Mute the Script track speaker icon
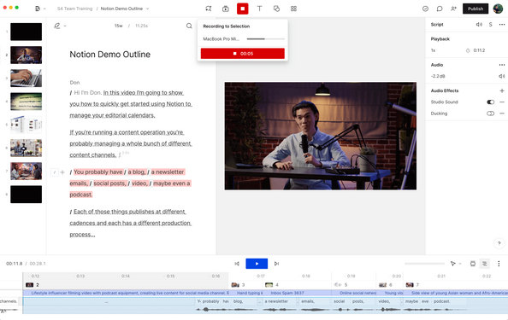 pyautogui.click(x=479, y=25)
